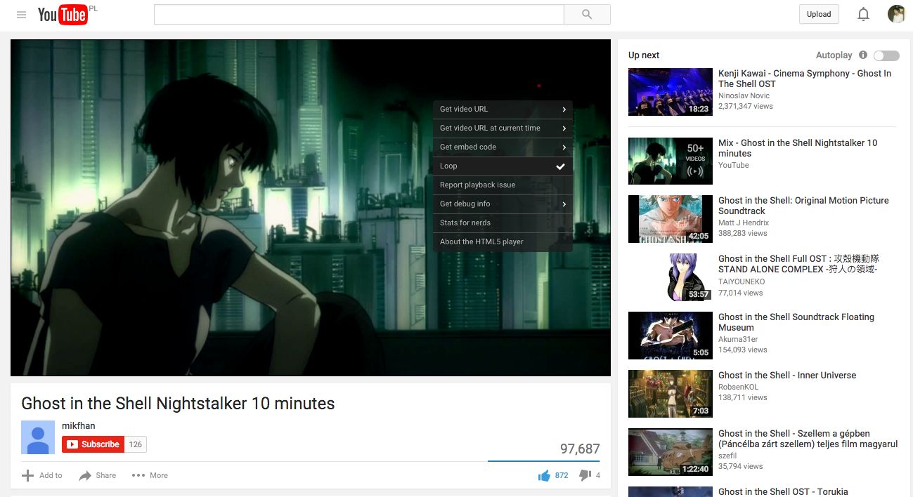
Task: Open Mix - Ghost in the Shell Nightstalker title
Action: coord(798,148)
